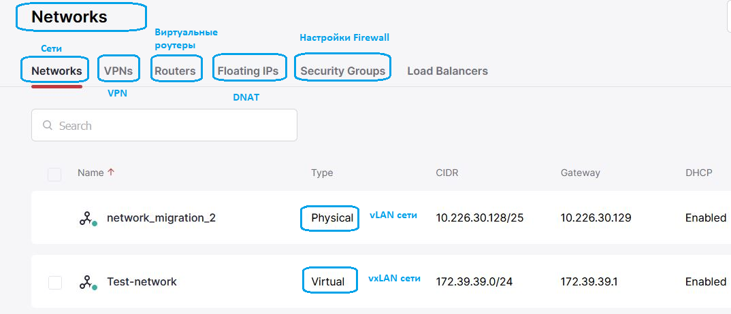
Task: Click the DHCP column header
Action: pos(698,173)
